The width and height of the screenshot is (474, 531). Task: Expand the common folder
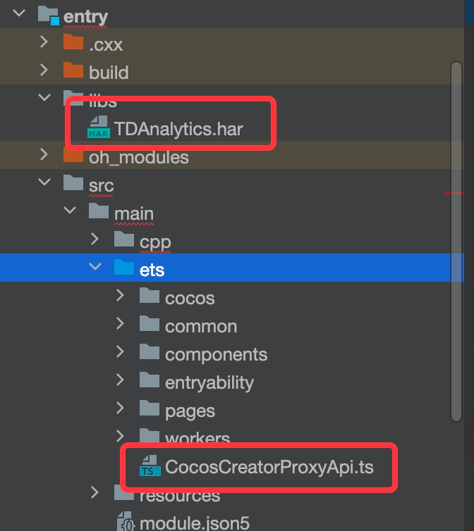[x=120, y=323]
